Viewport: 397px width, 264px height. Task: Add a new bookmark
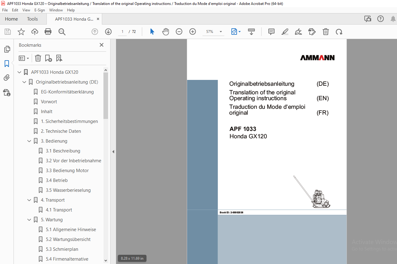48,58
